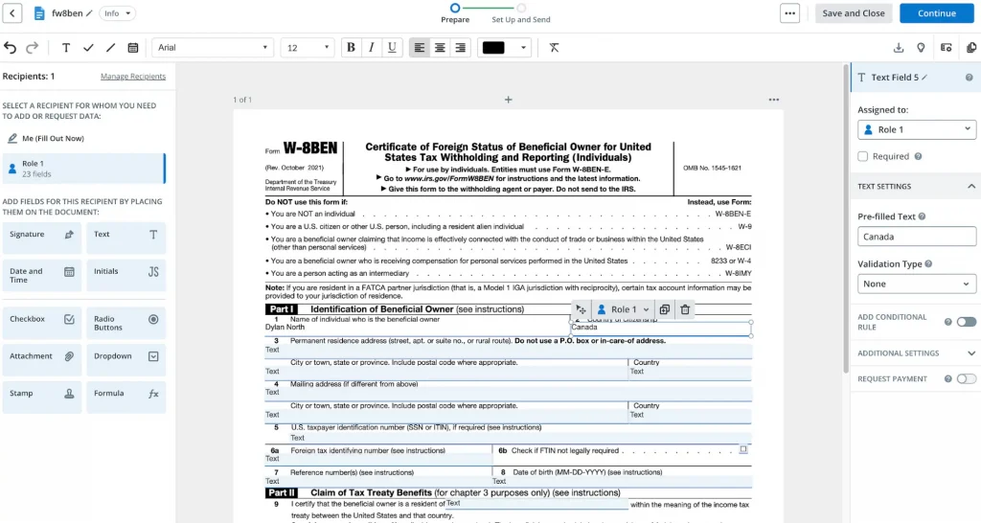981x523 pixels.
Task: Center-align the text
Action: point(440,48)
